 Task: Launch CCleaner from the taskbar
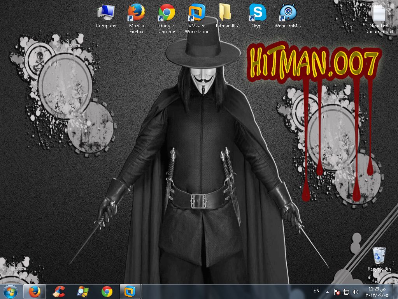click(59, 291)
